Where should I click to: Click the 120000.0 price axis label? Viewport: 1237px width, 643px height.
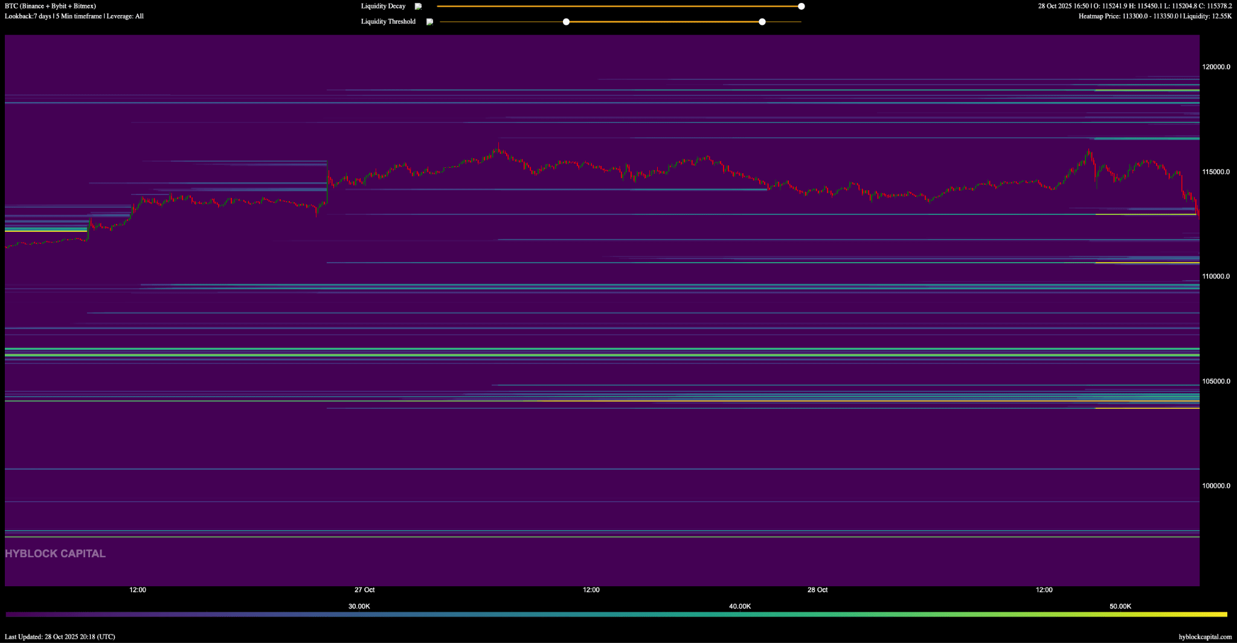(1216, 67)
